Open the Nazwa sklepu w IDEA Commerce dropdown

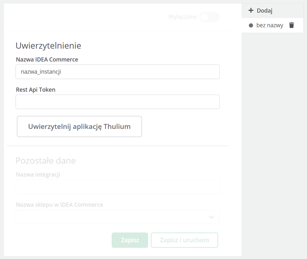(118, 217)
